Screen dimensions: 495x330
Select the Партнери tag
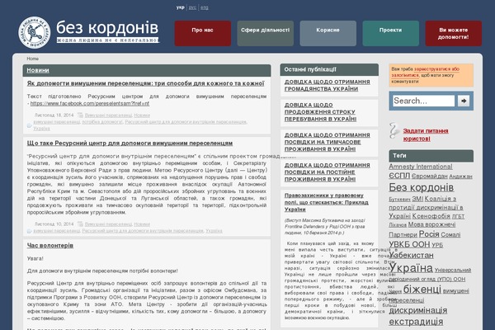tap(403, 234)
